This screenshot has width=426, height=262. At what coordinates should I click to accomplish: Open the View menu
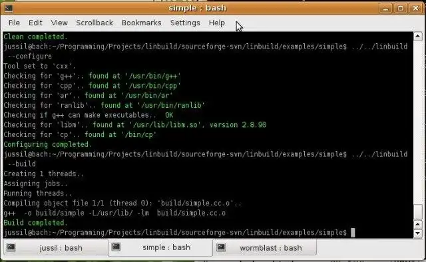click(x=59, y=23)
